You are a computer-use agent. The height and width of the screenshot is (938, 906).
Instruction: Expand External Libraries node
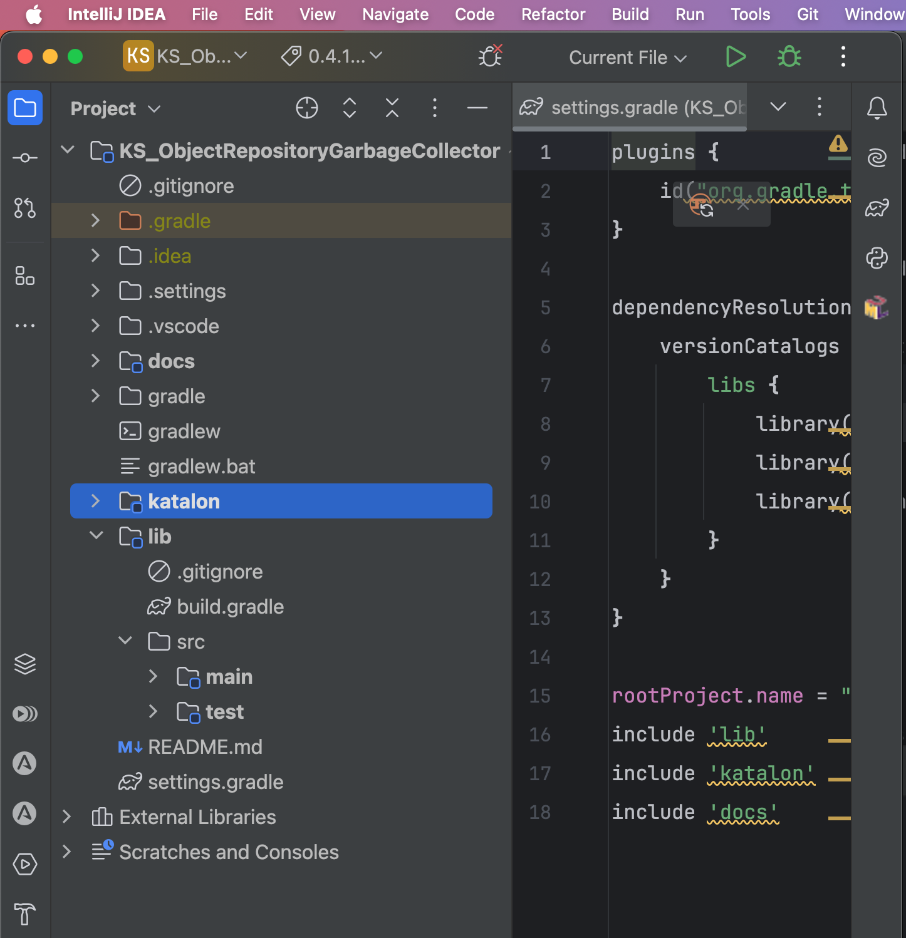coord(66,817)
